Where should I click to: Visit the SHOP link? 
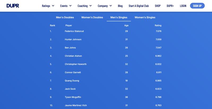click(x=158, y=6)
